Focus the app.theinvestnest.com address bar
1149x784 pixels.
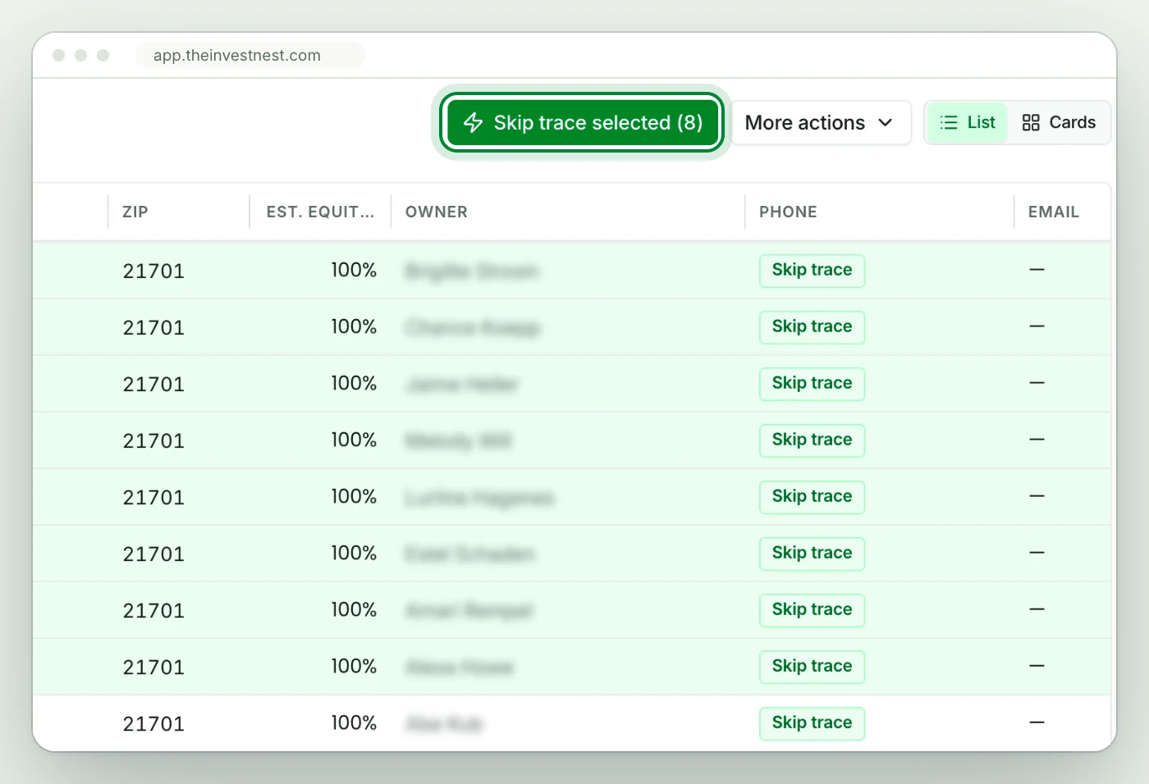pos(250,55)
